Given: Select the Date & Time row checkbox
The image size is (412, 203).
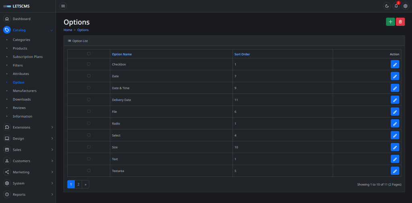Looking at the screenshot, I should click(x=89, y=88).
